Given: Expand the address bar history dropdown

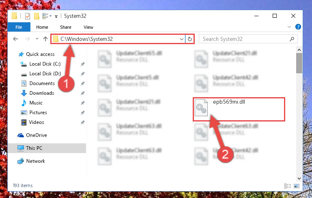Looking at the screenshot, I should [x=181, y=39].
